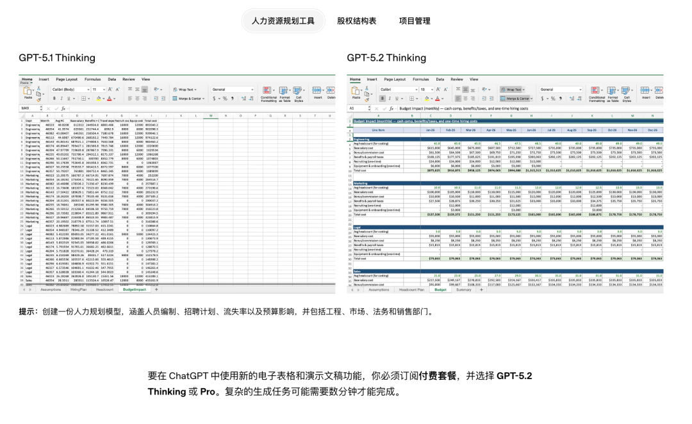Click Cell Styles in GPT-5.2 ribbon
Viewport: 692px width, 424px height.
click(627, 94)
